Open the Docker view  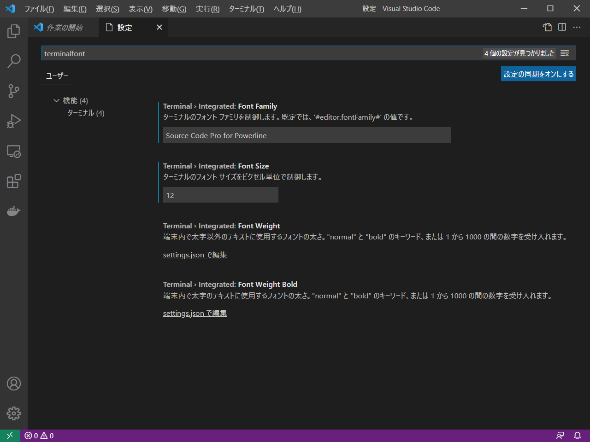point(14,211)
